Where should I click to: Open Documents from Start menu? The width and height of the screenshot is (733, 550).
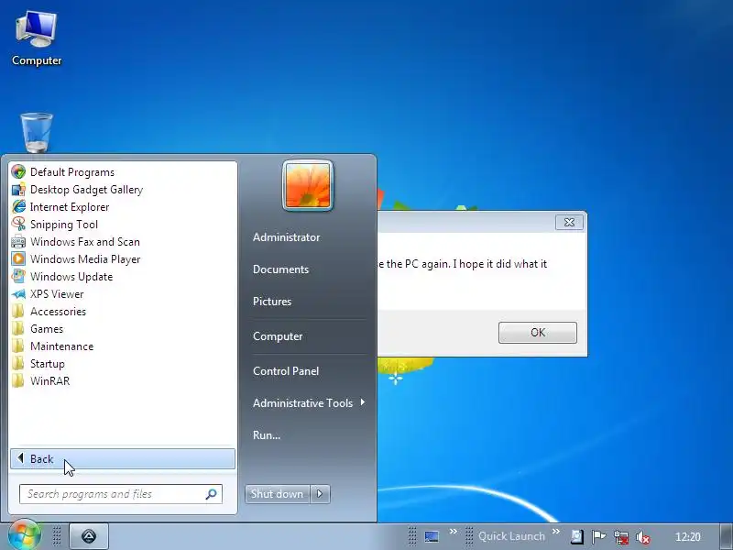pyautogui.click(x=280, y=269)
